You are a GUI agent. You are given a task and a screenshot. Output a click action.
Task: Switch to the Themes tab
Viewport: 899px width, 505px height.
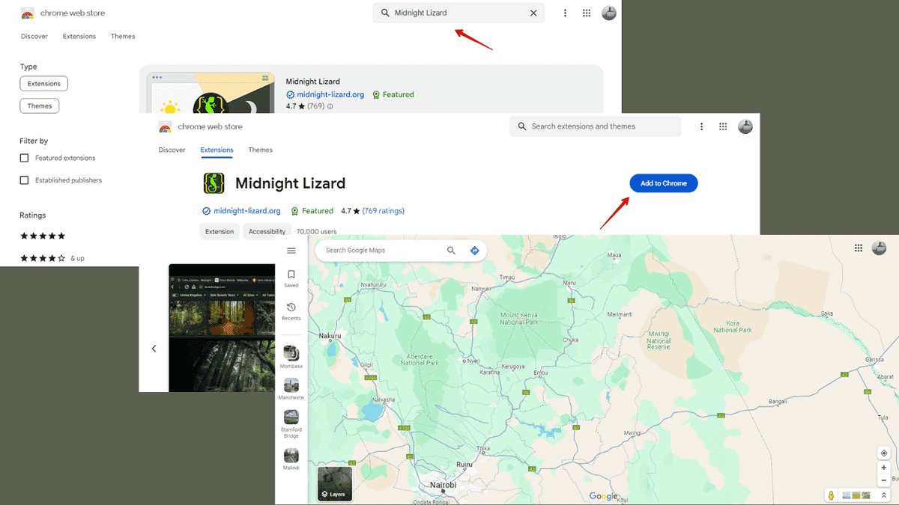point(260,150)
